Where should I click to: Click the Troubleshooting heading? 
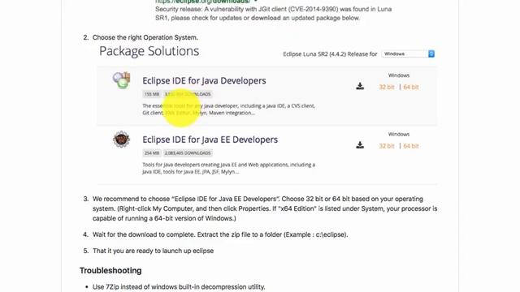tap(110, 270)
